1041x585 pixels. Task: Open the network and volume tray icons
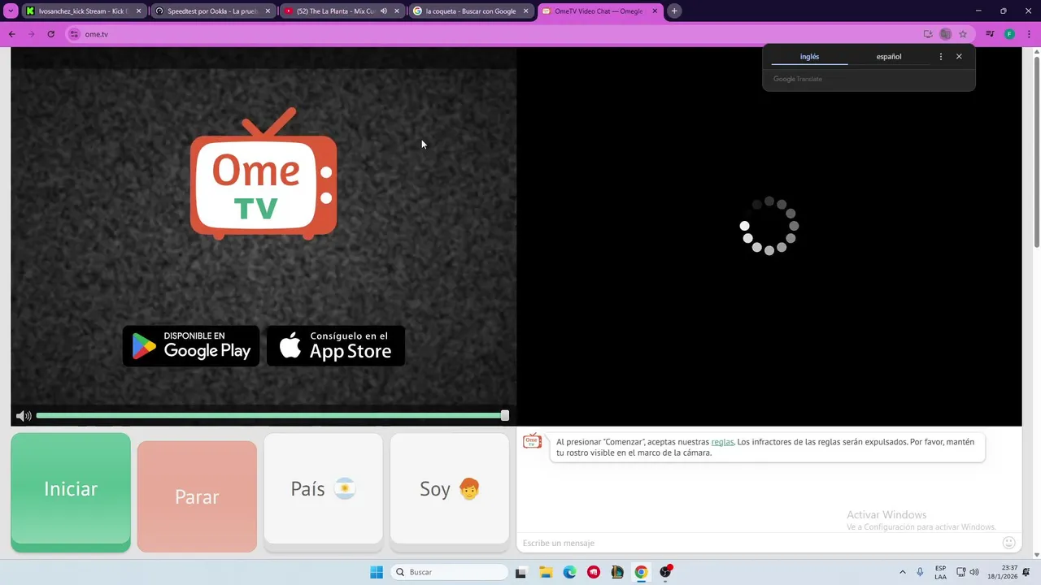(x=967, y=572)
